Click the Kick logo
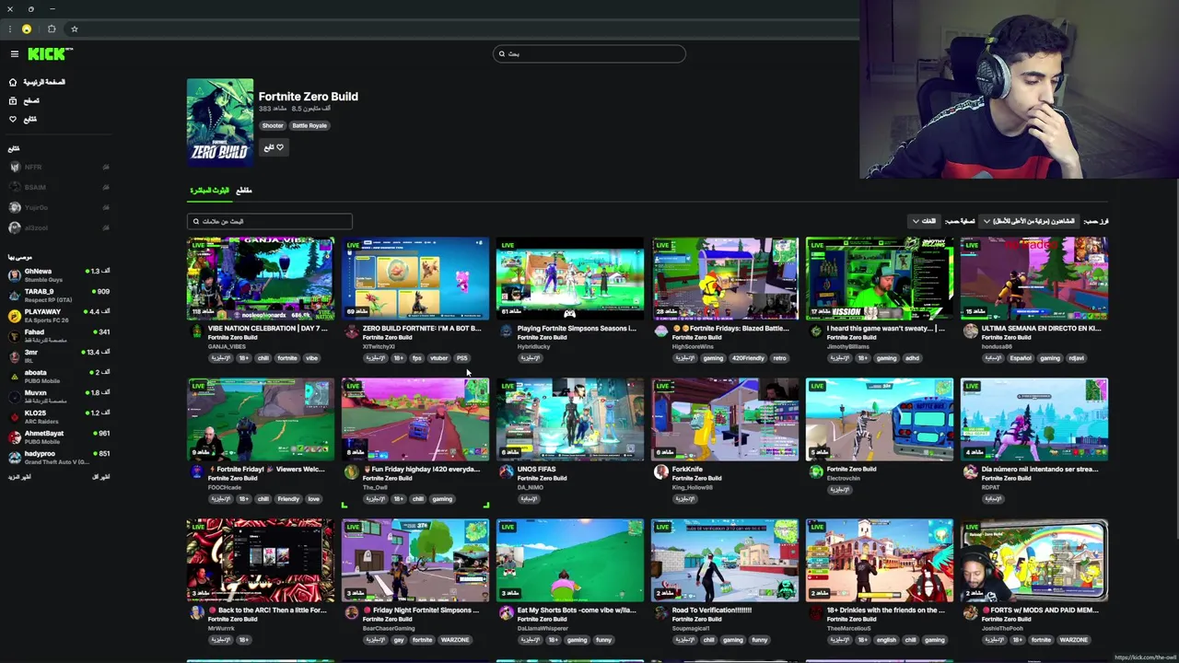The height and width of the screenshot is (663, 1179). tap(48, 53)
